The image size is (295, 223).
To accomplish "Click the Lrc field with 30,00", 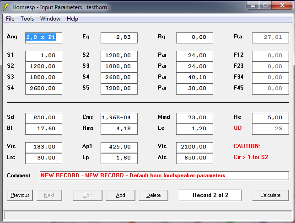I will coord(43,159).
